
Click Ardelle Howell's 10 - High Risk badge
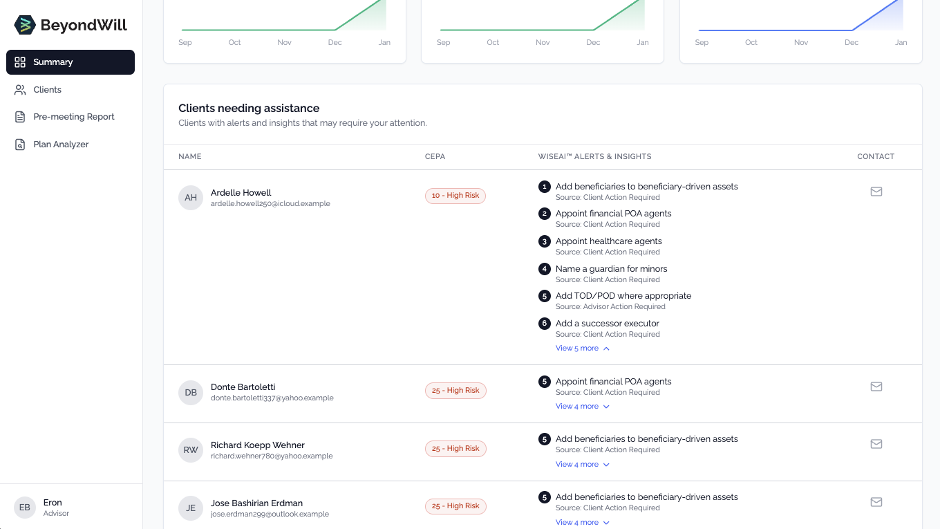(x=455, y=196)
